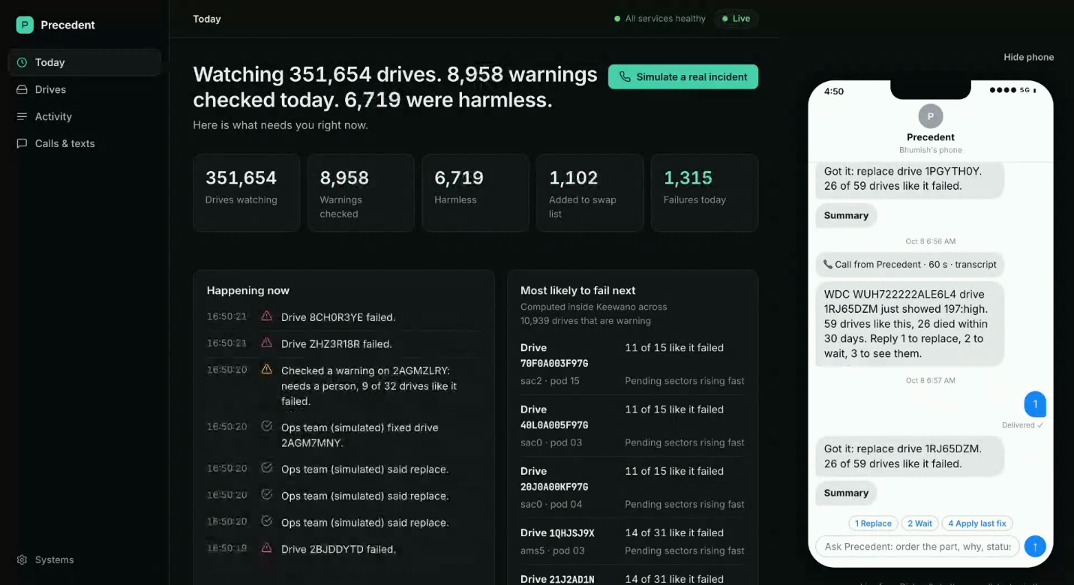Open the Call from Precedent transcript
Viewport: 1074px width, 585px height.
pyautogui.click(x=910, y=264)
